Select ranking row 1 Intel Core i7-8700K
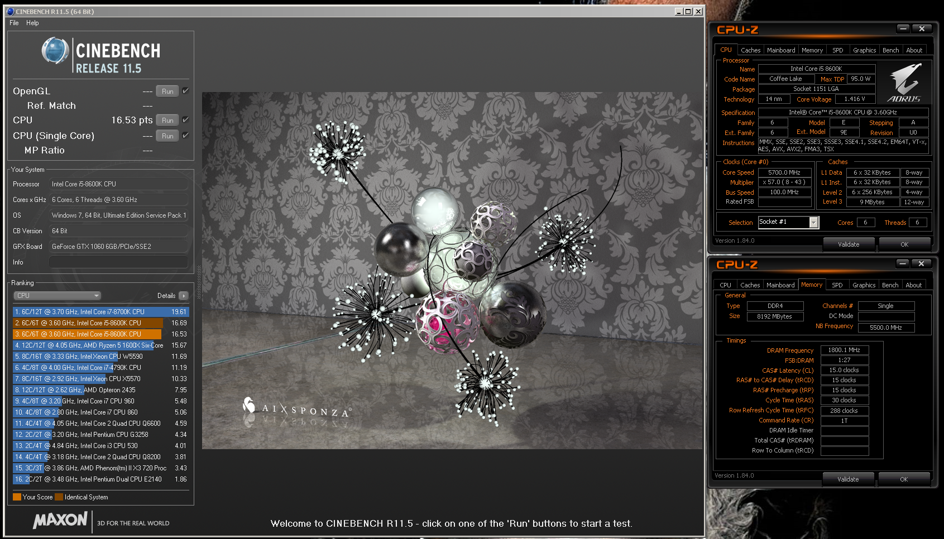Image resolution: width=944 pixels, height=539 pixels. tap(101, 312)
